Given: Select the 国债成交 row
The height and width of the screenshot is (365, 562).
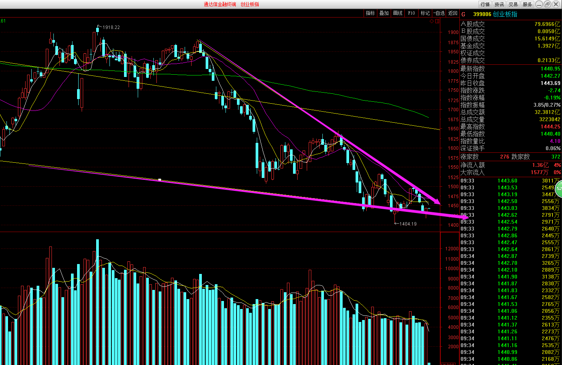Looking at the screenshot, I should pyautogui.click(x=510, y=38).
